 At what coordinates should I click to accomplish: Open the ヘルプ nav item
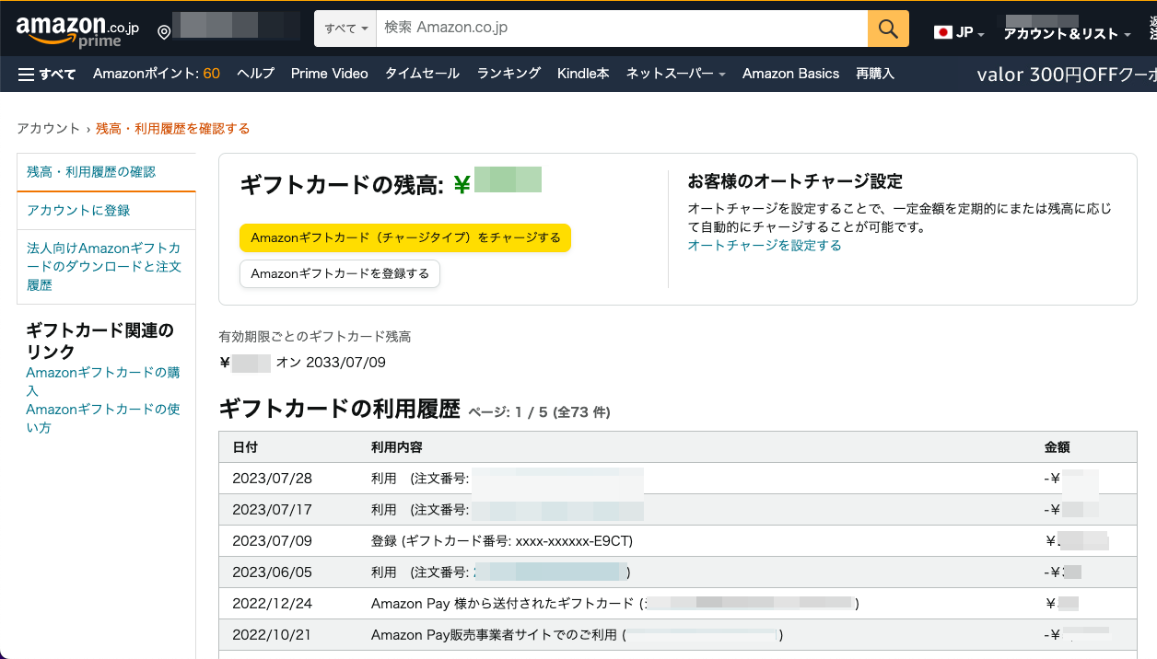coord(255,74)
